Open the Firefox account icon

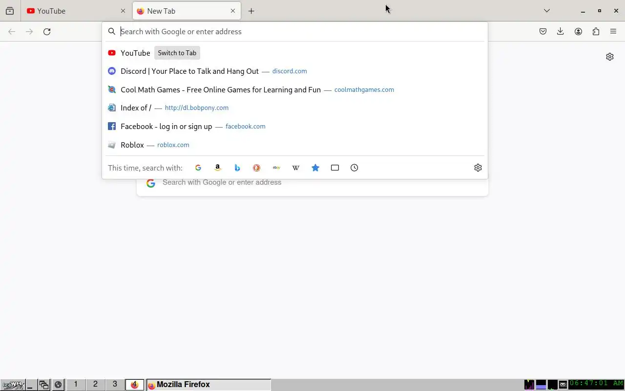pyautogui.click(x=578, y=31)
